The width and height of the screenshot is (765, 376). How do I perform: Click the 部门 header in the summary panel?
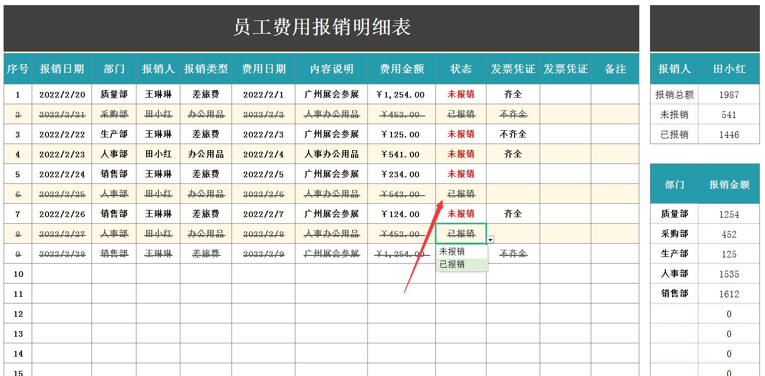tap(674, 185)
